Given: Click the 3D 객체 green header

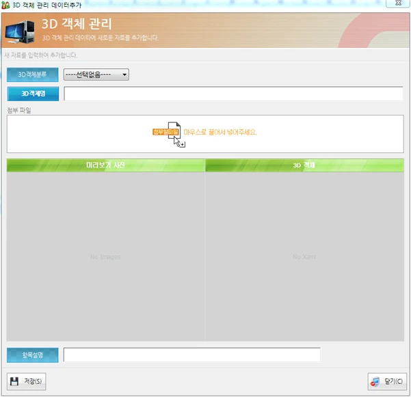Looking at the screenshot, I should 304,165.
